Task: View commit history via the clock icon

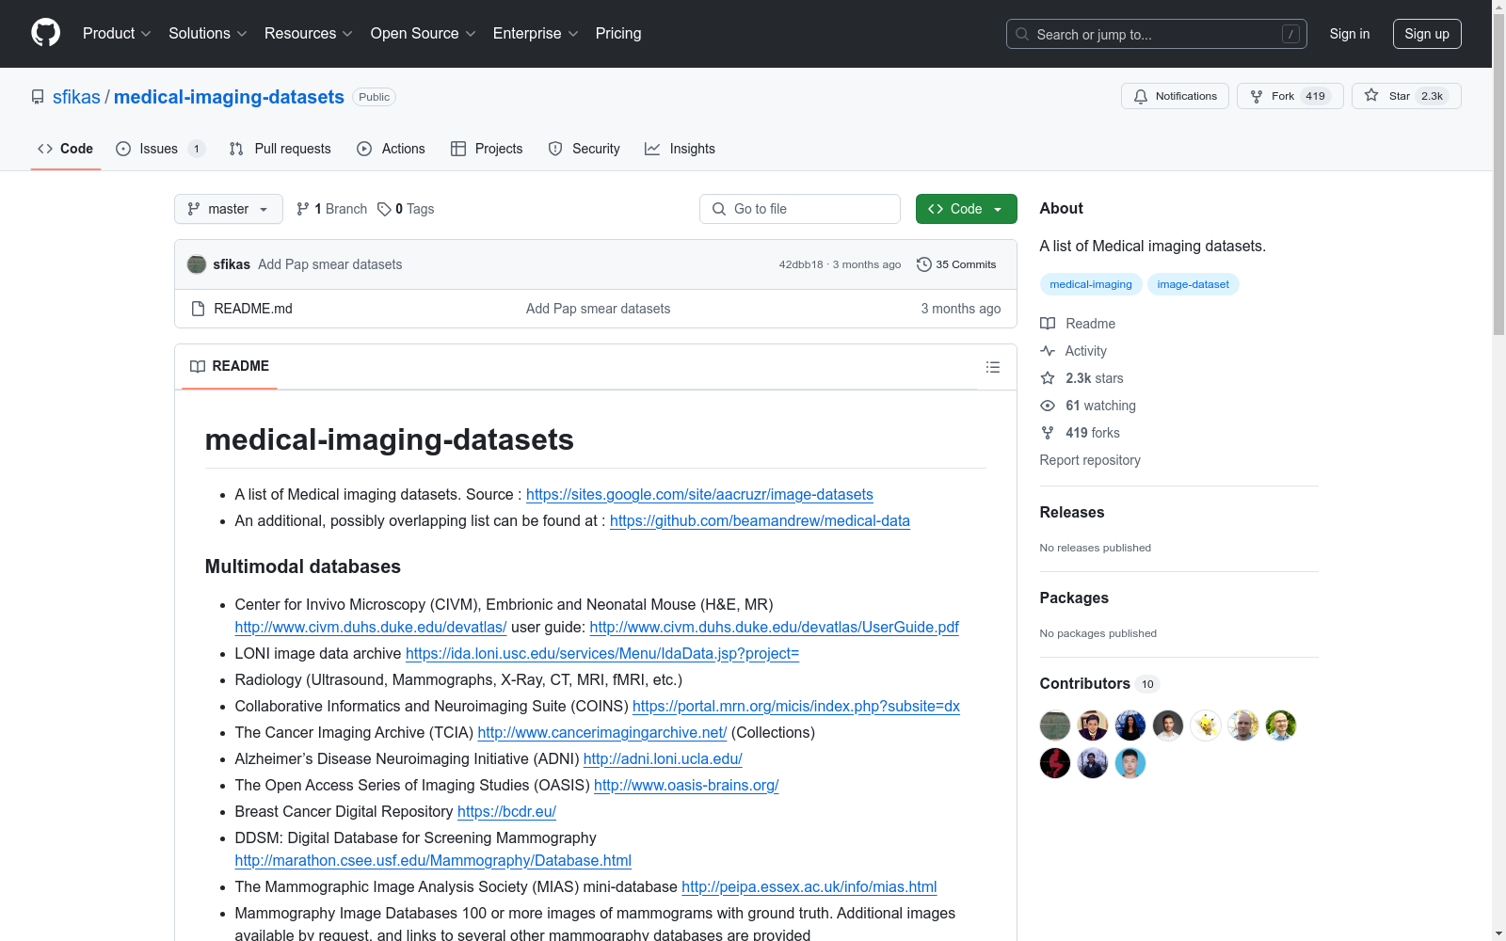Action: point(923,264)
